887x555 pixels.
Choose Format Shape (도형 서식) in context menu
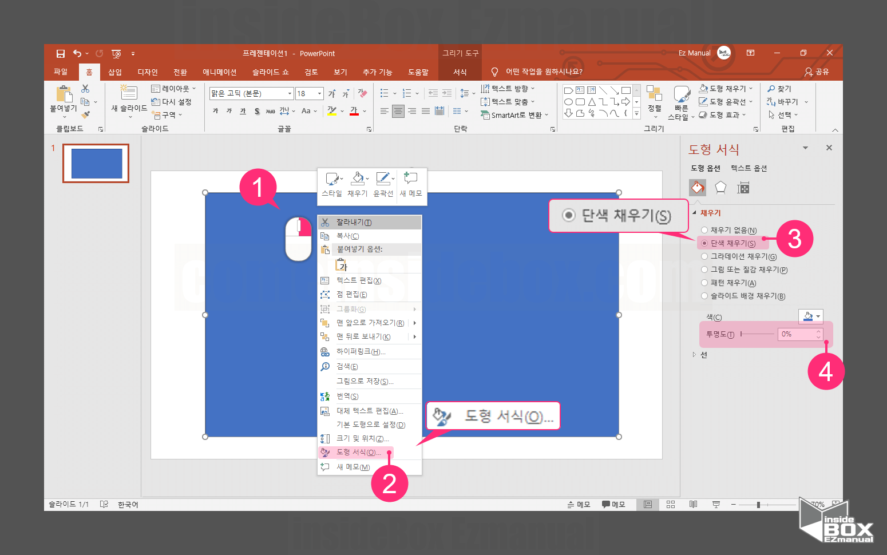370,452
